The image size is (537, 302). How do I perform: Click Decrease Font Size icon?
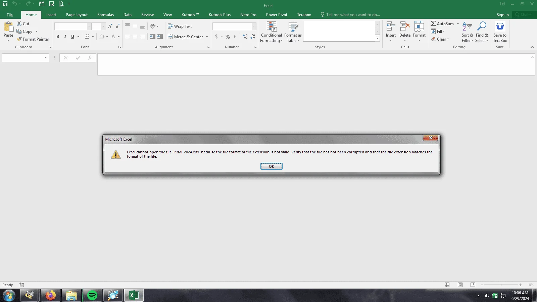[117, 26]
